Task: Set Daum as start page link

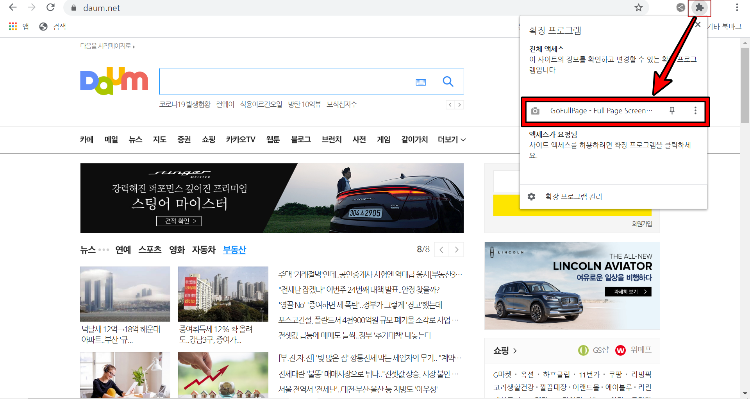Action: [107, 46]
